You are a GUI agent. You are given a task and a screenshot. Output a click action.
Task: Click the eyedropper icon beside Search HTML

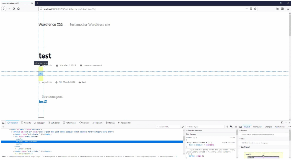click(x=182, y=127)
